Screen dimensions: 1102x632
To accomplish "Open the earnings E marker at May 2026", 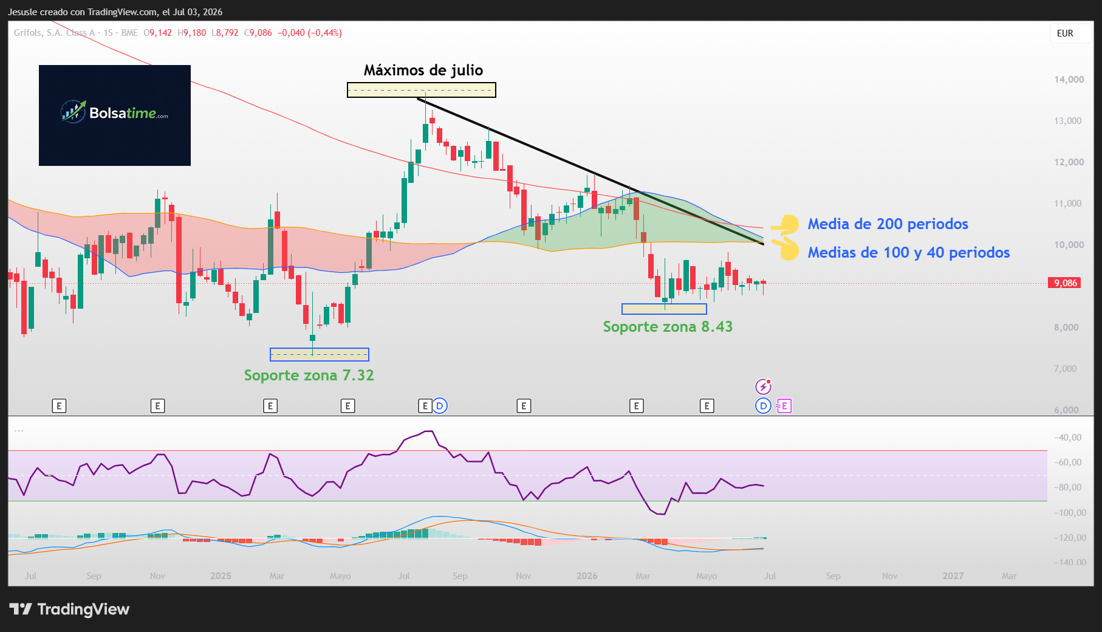I will pyautogui.click(x=707, y=406).
